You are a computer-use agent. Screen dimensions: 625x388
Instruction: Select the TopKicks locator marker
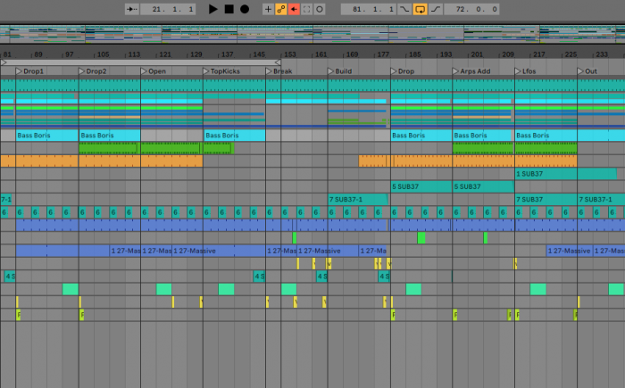click(x=223, y=71)
